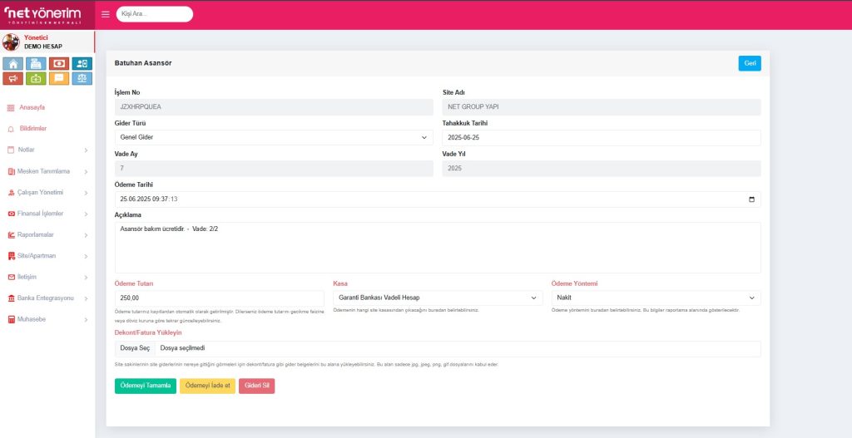Expand the Raporlamalar sidebar menu
The width and height of the screenshot is (852, 438).
pyautogui.click(x=47, y=234)
